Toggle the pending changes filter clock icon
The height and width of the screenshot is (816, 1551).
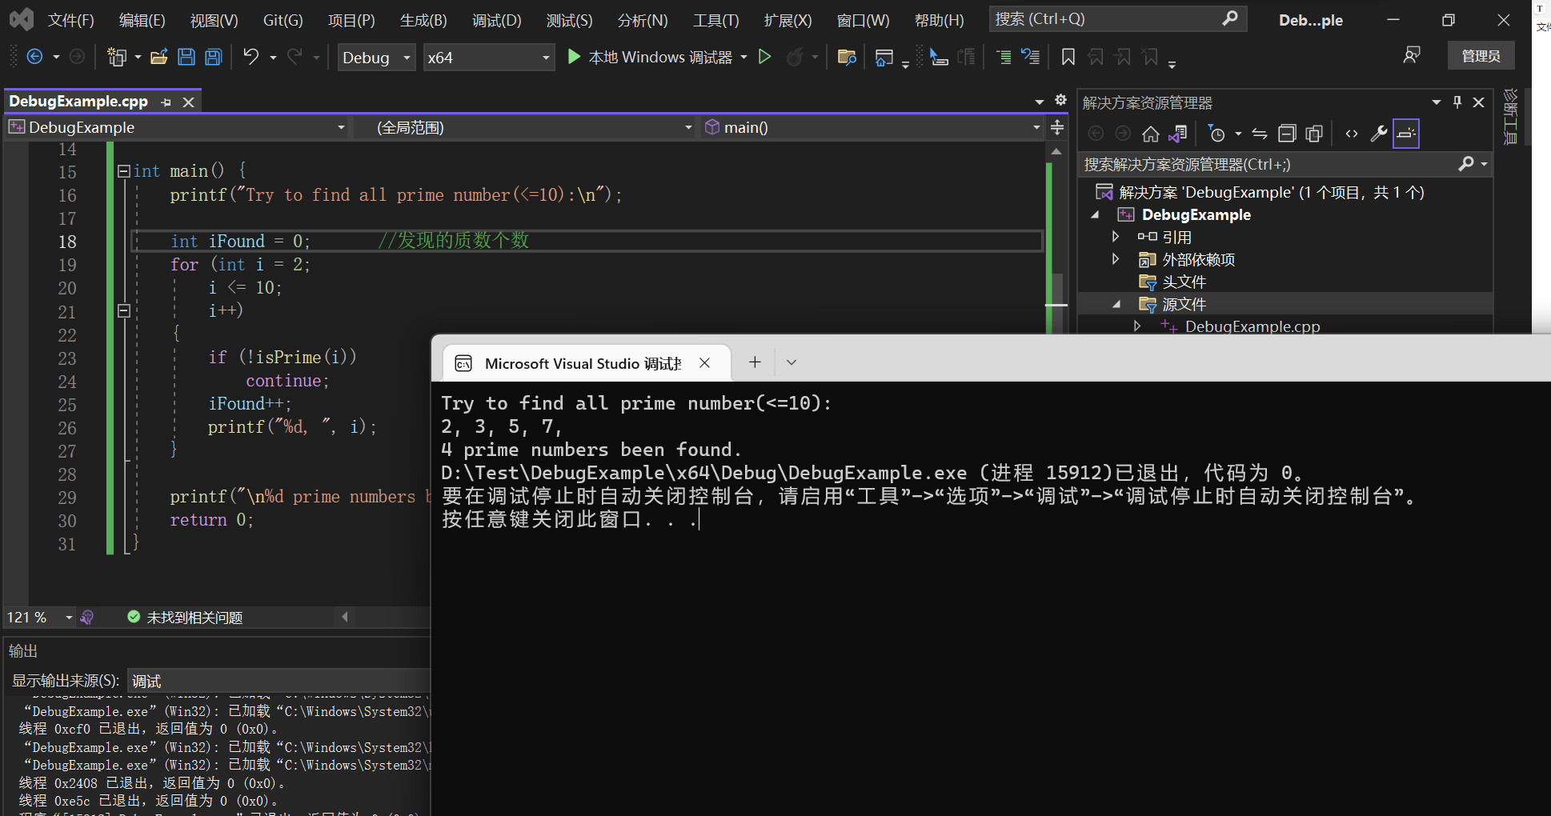click(1217, 134)
